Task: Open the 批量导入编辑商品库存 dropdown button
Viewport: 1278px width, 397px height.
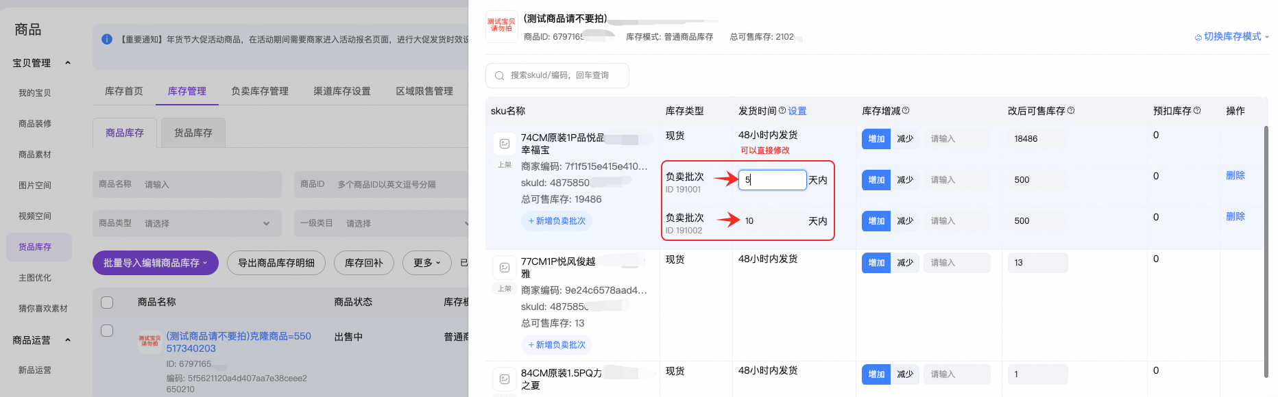Action: pyautogui.click(x=156, y=263)
